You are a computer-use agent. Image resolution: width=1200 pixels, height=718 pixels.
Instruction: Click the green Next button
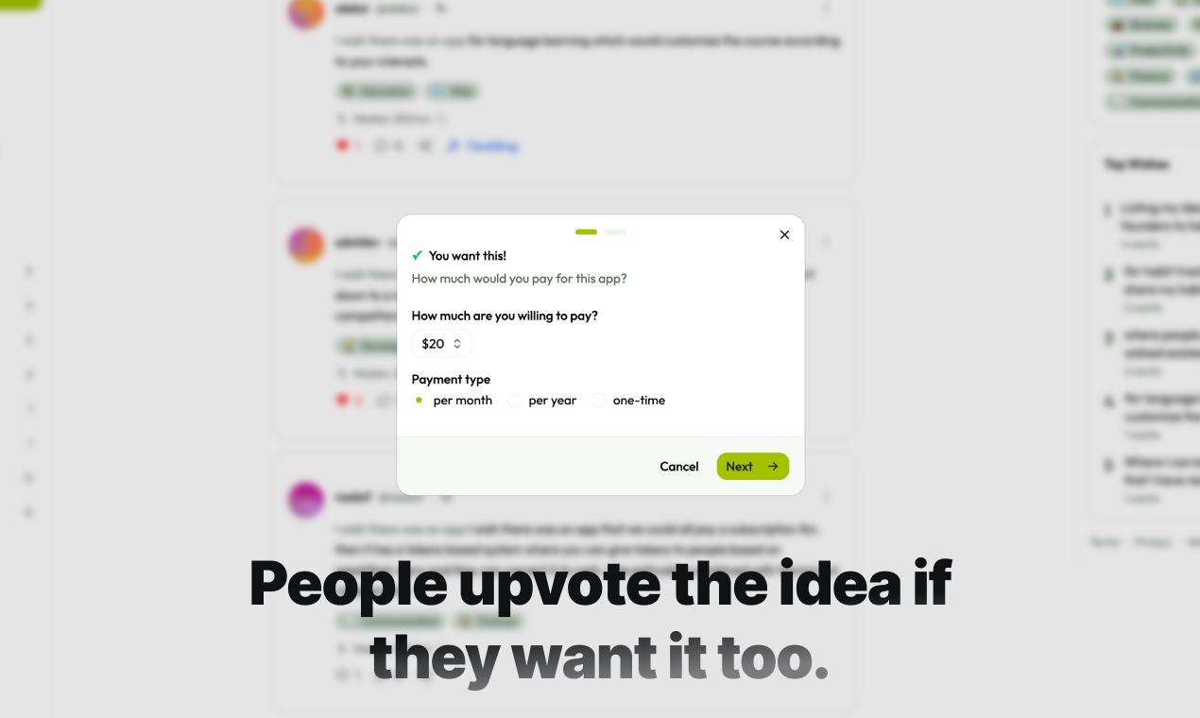(753, 467)
